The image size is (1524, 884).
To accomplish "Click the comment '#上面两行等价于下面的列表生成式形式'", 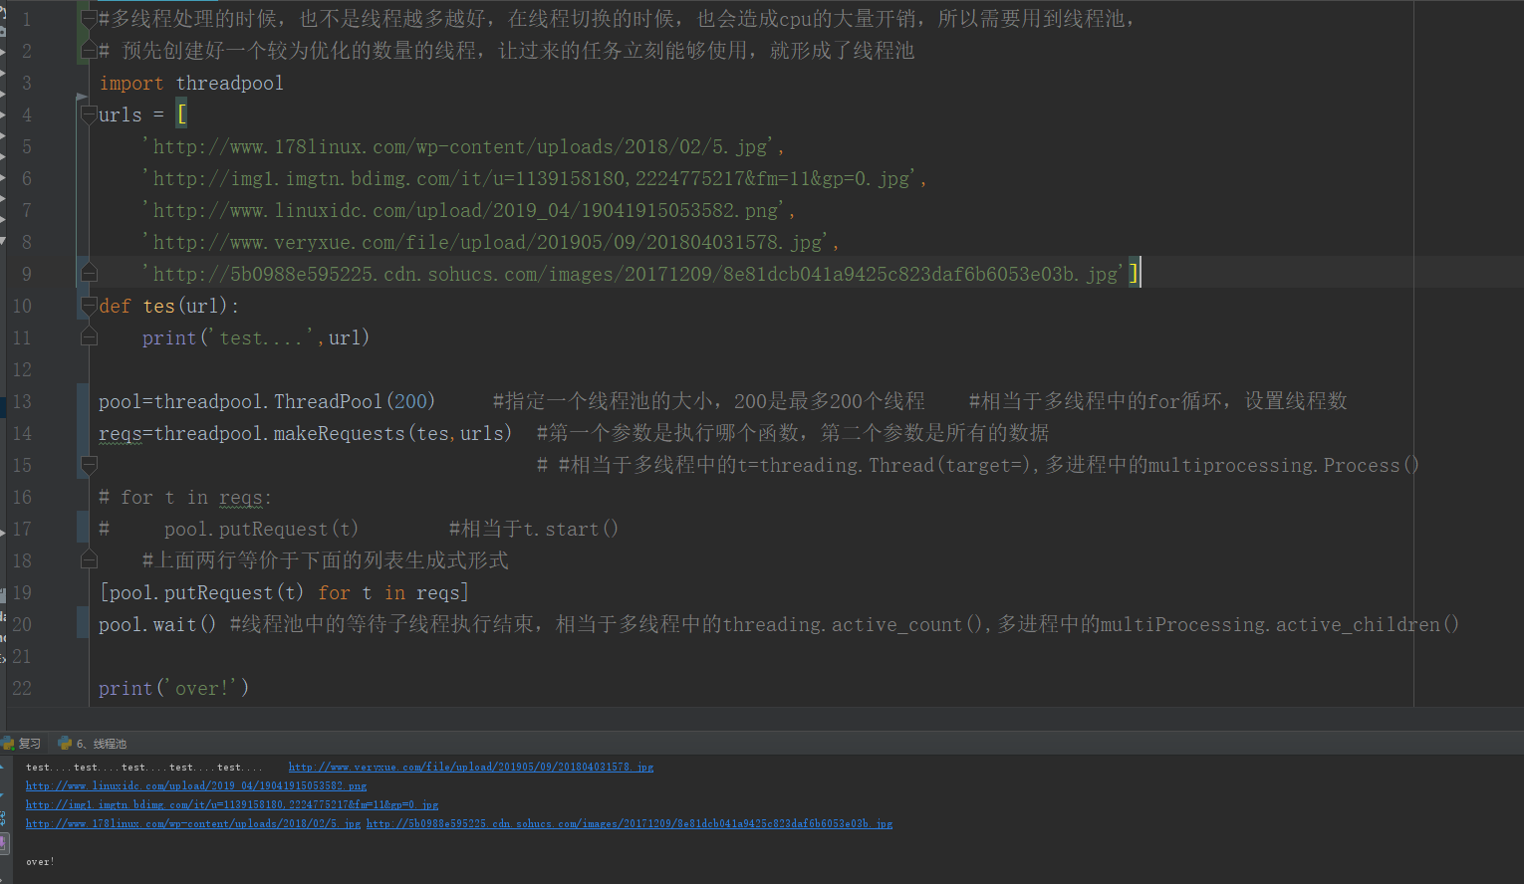I will 326,561.
